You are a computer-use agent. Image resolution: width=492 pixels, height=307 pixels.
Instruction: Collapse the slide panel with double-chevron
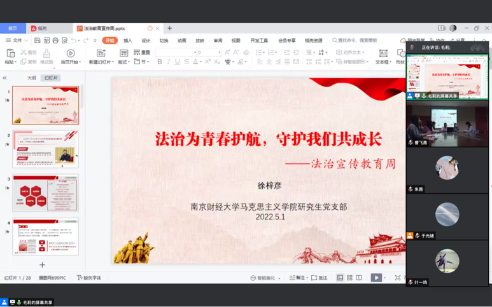coord(4,78)
